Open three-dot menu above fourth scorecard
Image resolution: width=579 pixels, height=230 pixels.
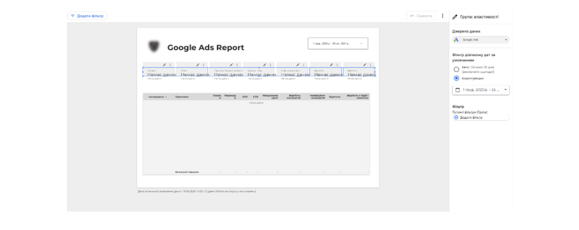tap(270, 65)
